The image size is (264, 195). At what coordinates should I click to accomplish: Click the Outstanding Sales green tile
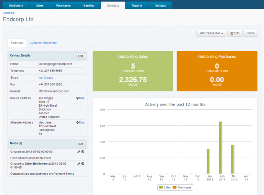point(133,71)
